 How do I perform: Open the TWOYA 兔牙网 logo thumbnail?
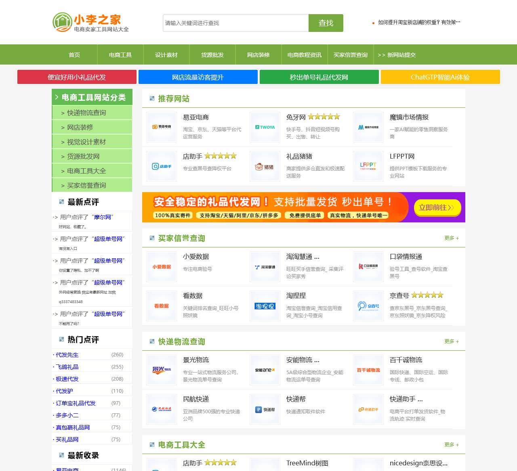click(x=265, y=127)
